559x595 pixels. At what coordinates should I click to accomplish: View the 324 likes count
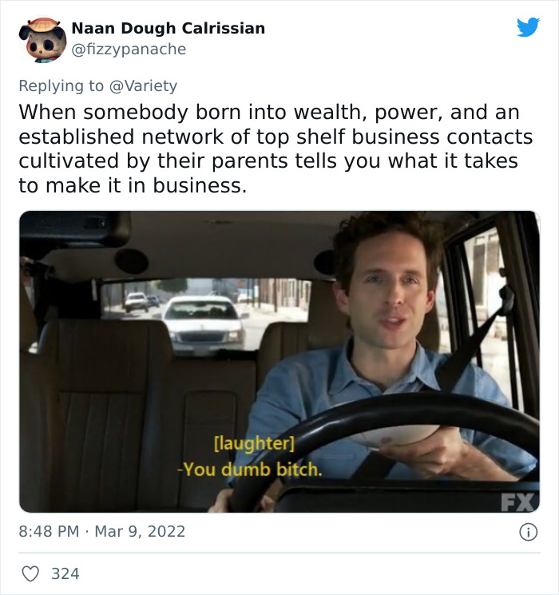[x=65, y=573]
